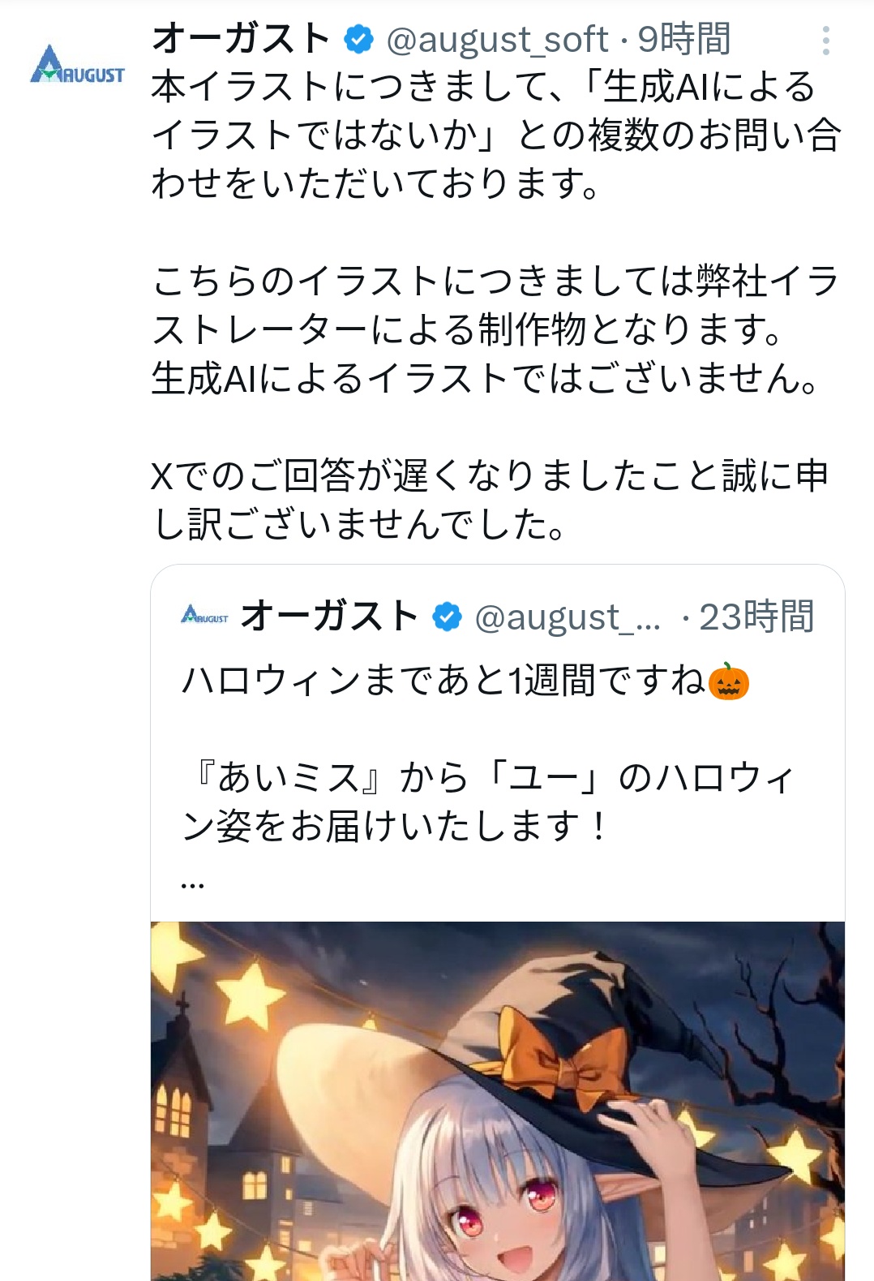Open the @august_soft handle link

[497, 39]
